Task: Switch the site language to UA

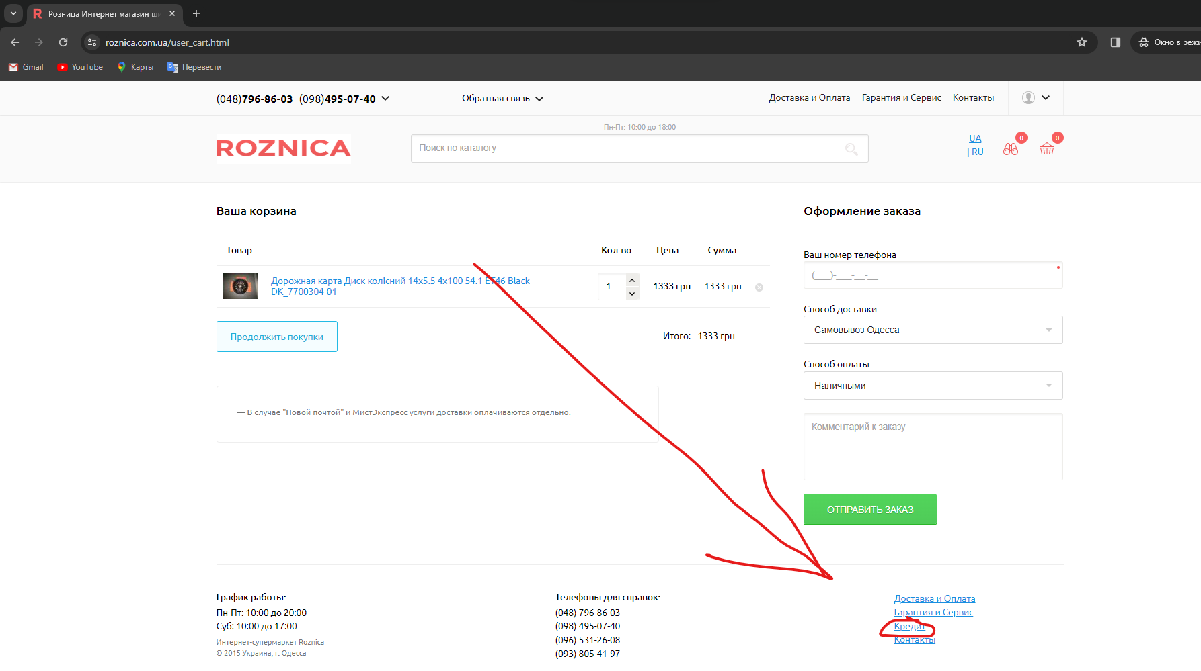Action: tap(975, 138)
